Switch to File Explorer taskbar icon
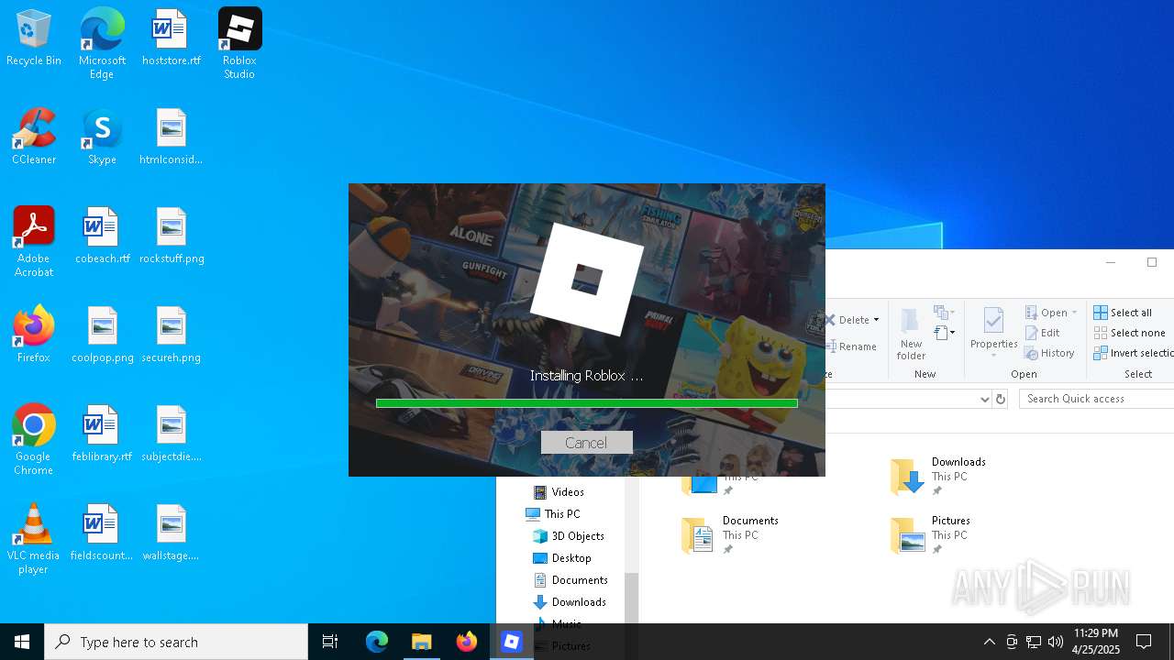Image resolution: width=1174 pixels, height=660 pixels. pos(422,642)
